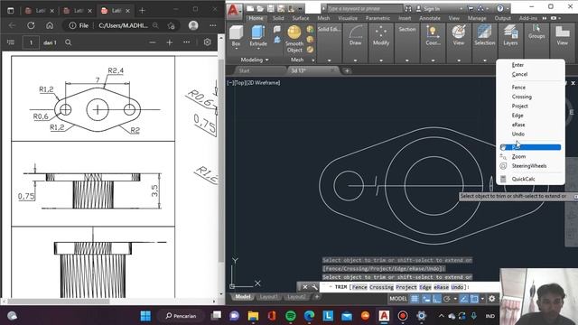Screen dimensions: 578x325
Task: Click the New drawing icon in quick access toolbar
Action: [250, 8]
